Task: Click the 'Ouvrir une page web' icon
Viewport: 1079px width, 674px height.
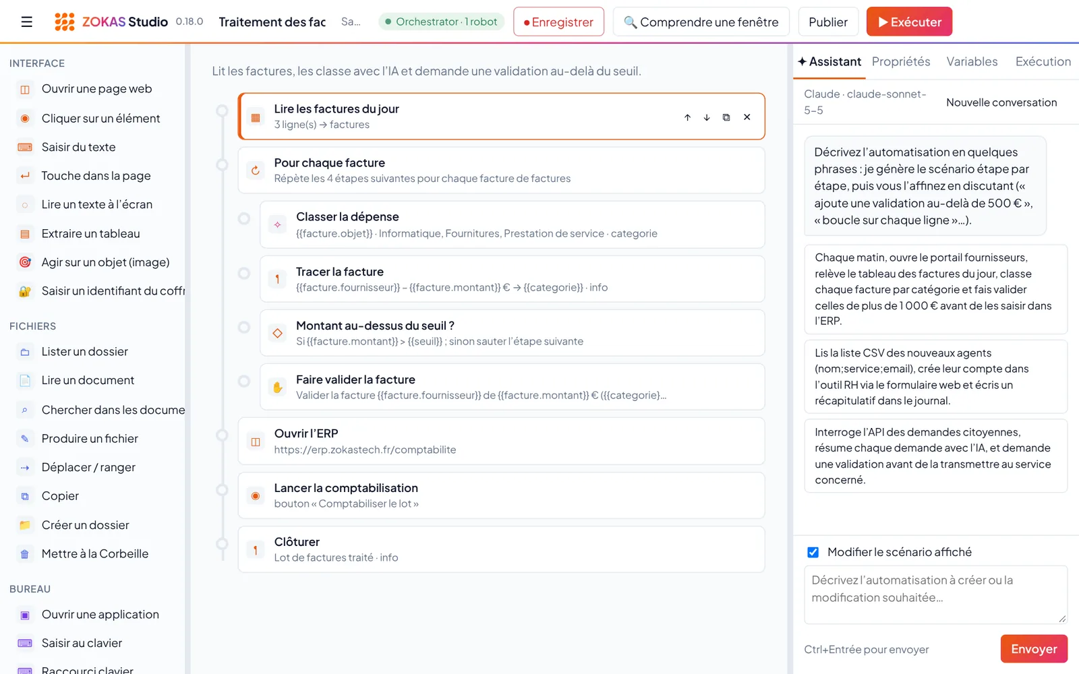Action: point(25,90)
